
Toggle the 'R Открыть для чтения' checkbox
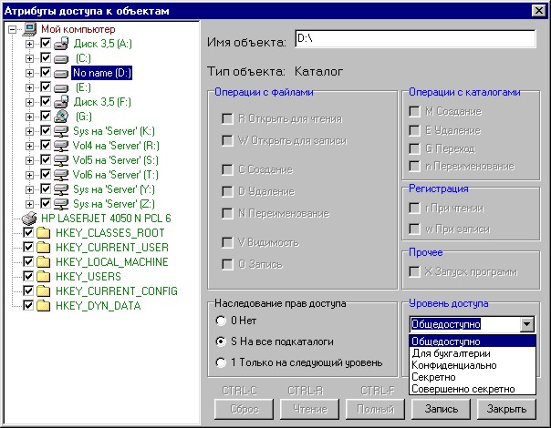(x=227, y=118)
